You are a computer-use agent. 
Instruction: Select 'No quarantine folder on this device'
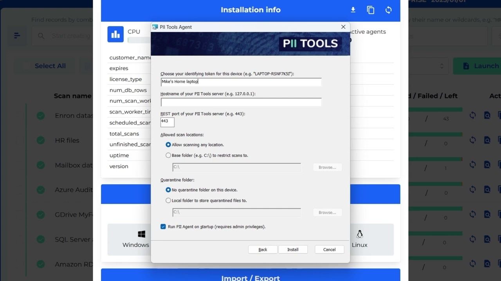(x=168, y=190)
